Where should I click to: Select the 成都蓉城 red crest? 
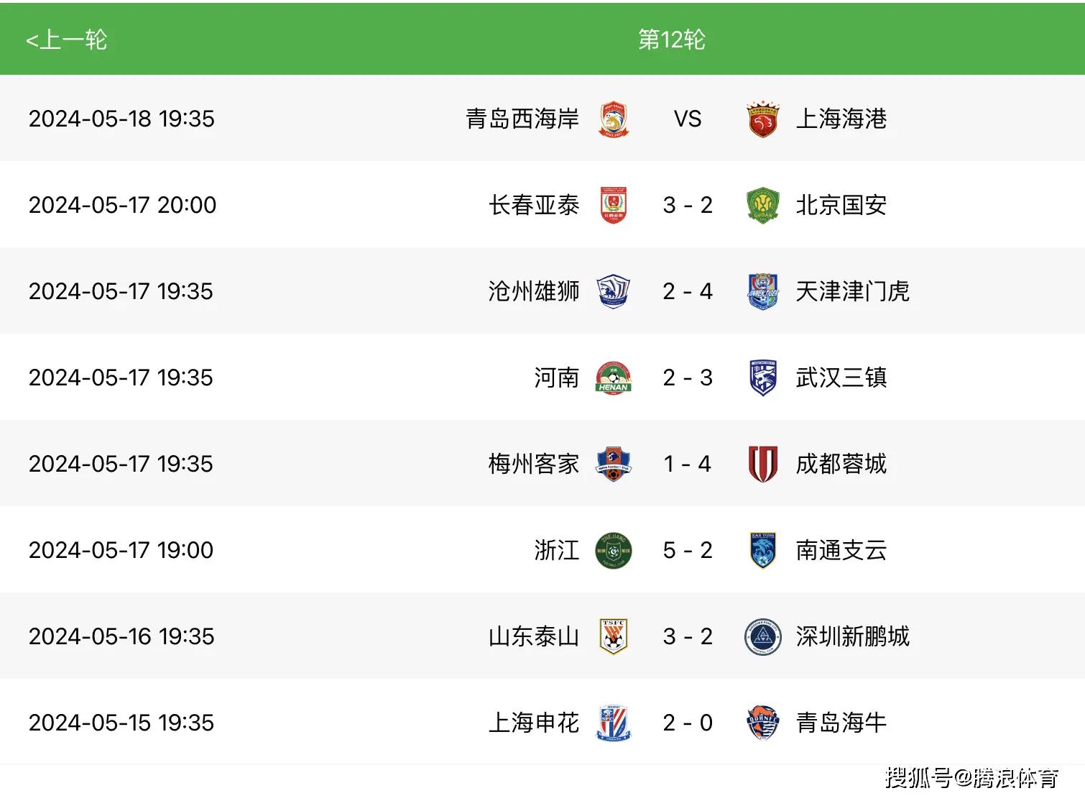[762, 464]
